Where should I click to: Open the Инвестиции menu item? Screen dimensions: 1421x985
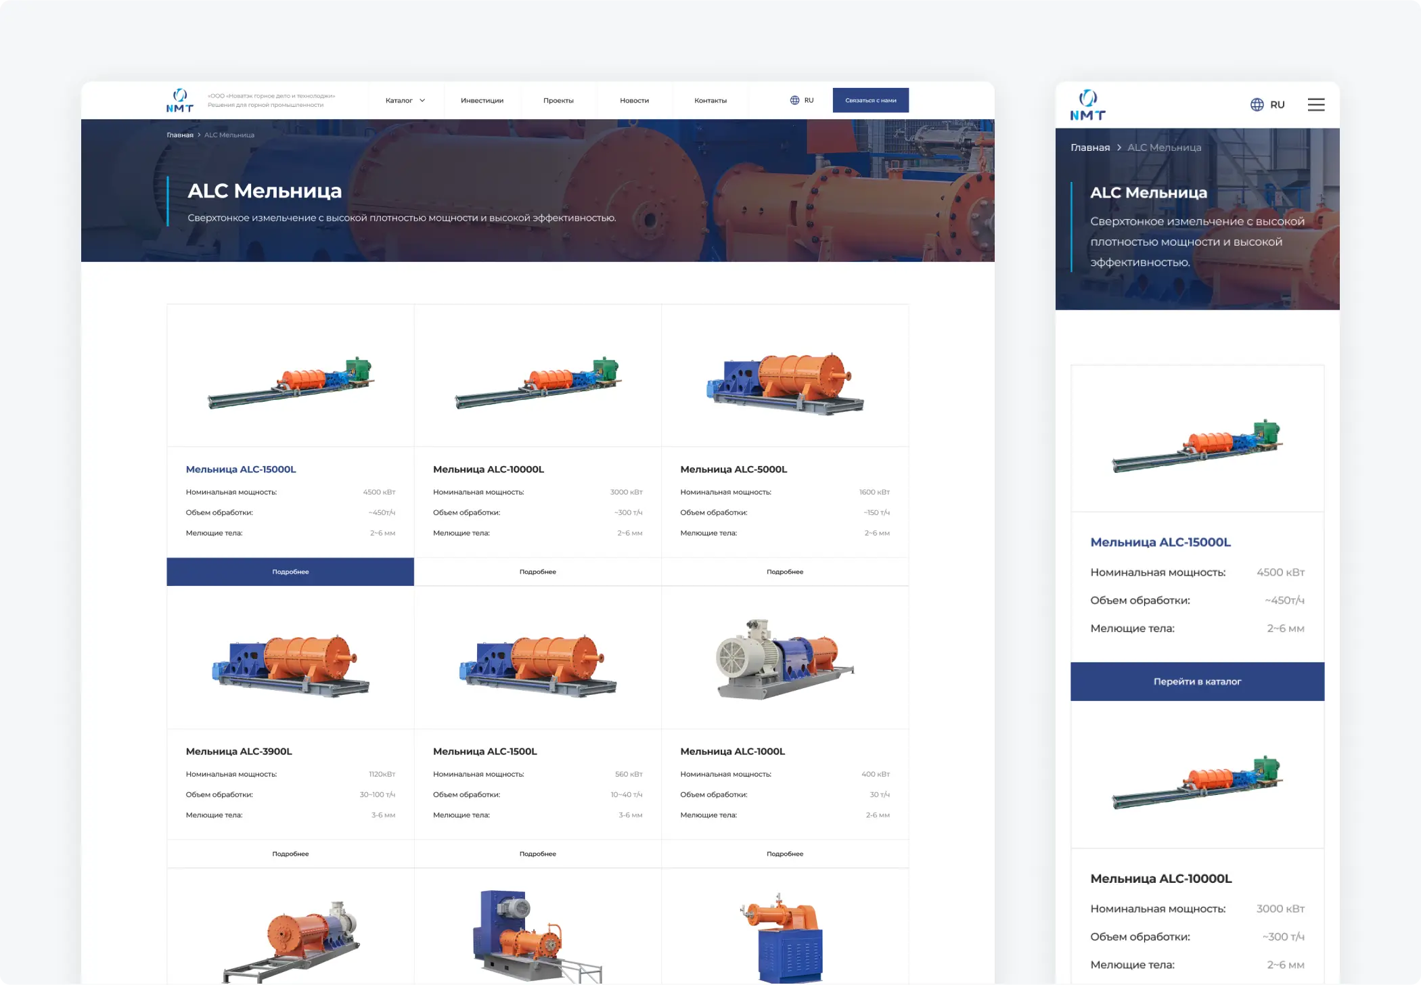(482, 101)
